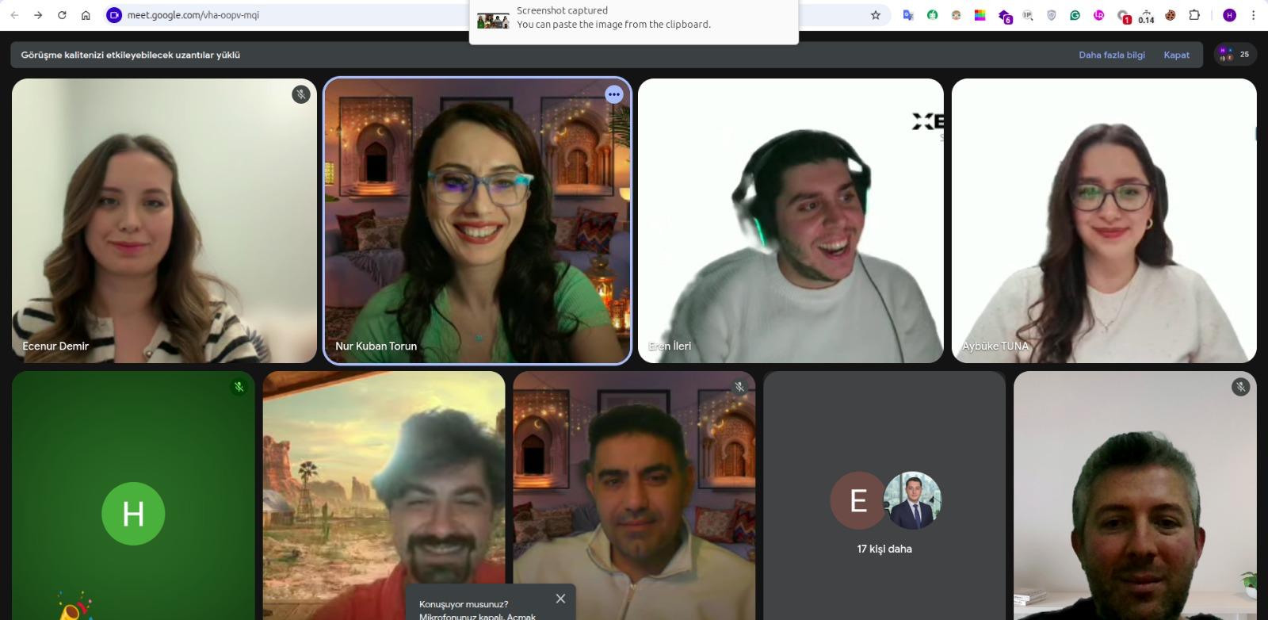The height and width of the screenshot is (620, 1268).
Task: Bookmark this page with the star icon
Action: coord(876,15)
